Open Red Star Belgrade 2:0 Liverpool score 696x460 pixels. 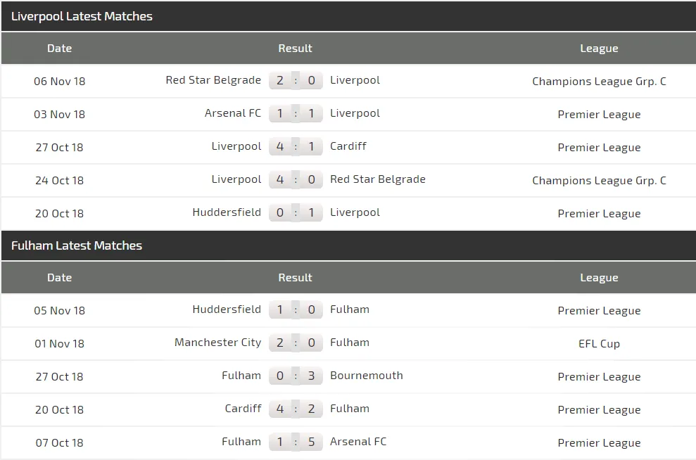[296, 81]
